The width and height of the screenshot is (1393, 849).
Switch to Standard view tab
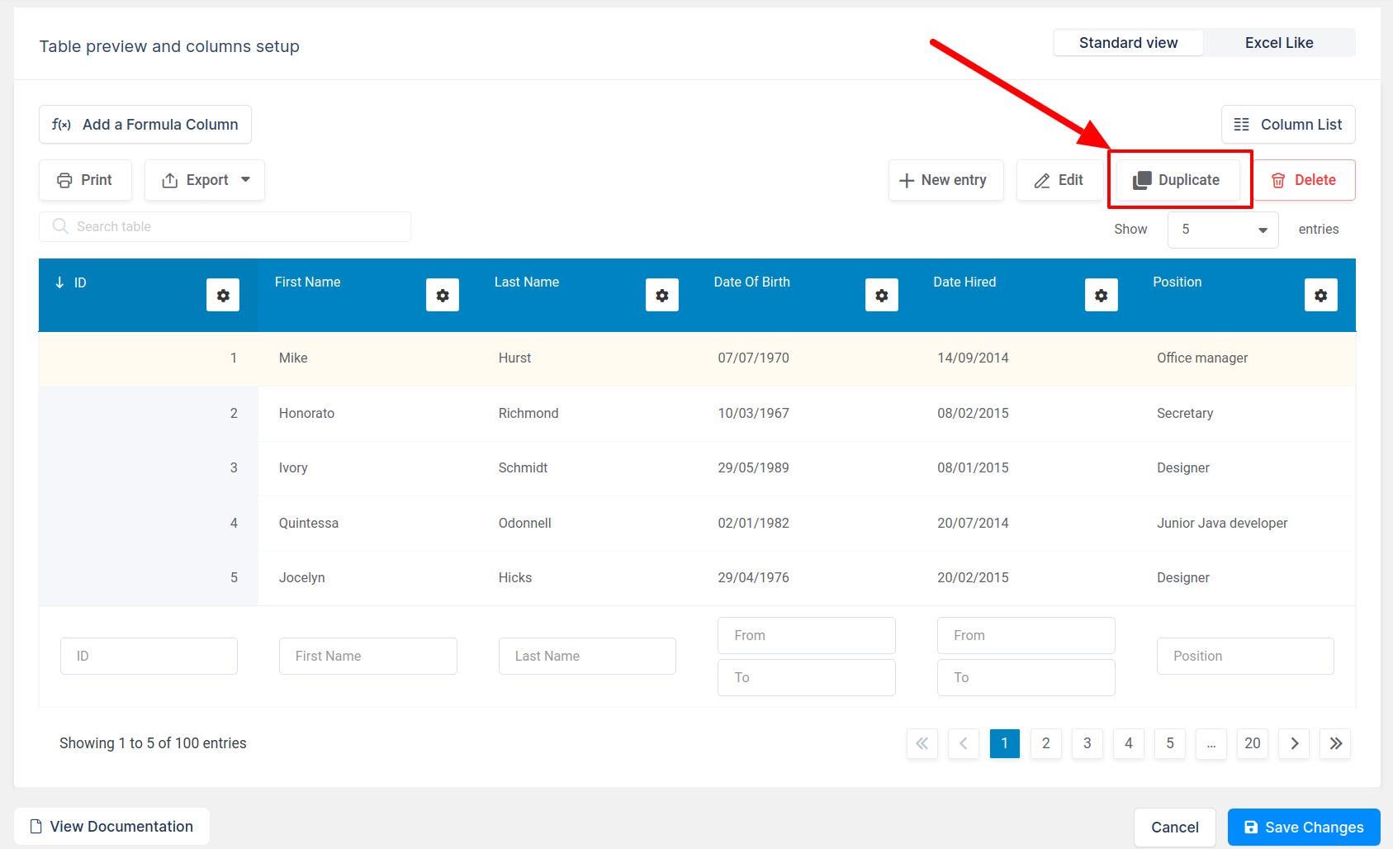tap(1128, 43)
